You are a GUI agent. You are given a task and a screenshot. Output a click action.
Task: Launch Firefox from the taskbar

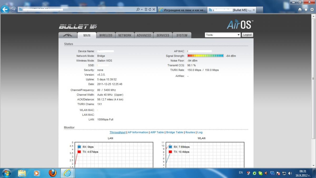53,173
